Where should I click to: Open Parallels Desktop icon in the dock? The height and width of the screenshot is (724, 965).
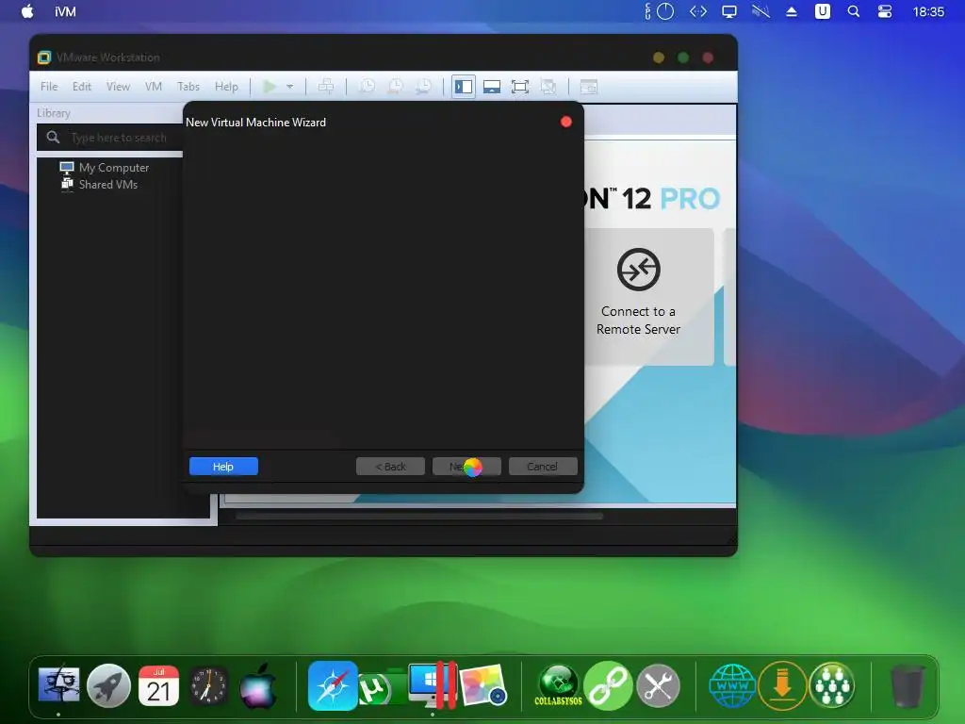(433, 685)
